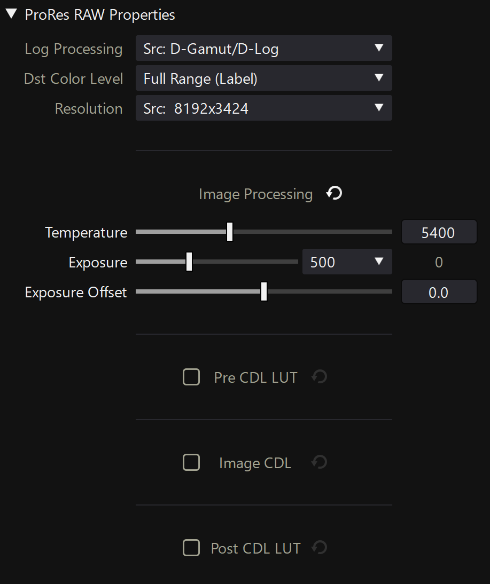This screenshot has height=584, width=490.
Task: Collapse the ProRes RAW Properties section
Action: (11, 14)
